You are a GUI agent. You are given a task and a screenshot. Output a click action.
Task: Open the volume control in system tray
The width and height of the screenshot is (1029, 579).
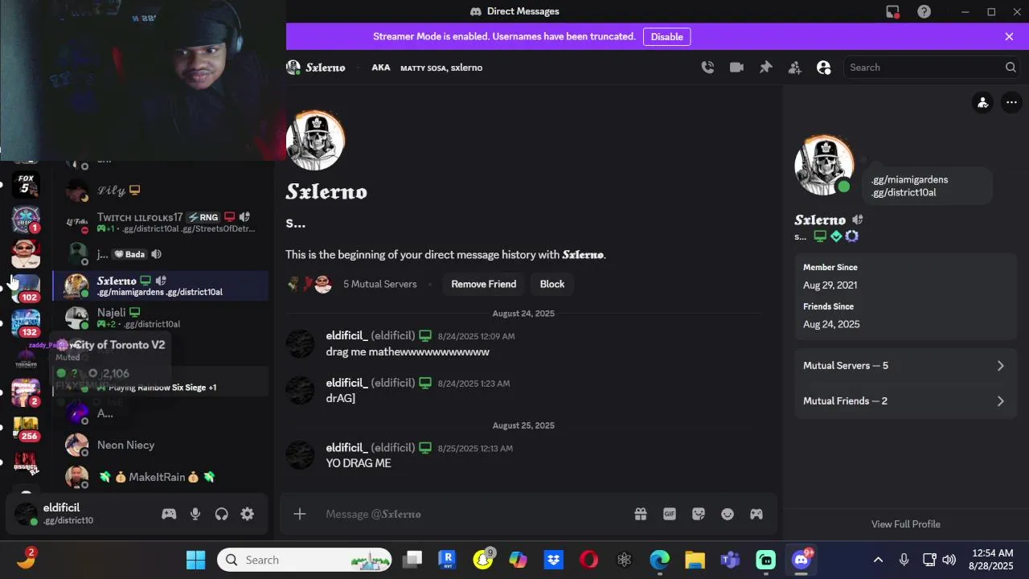pyautogui.click(x=949, y=560)
